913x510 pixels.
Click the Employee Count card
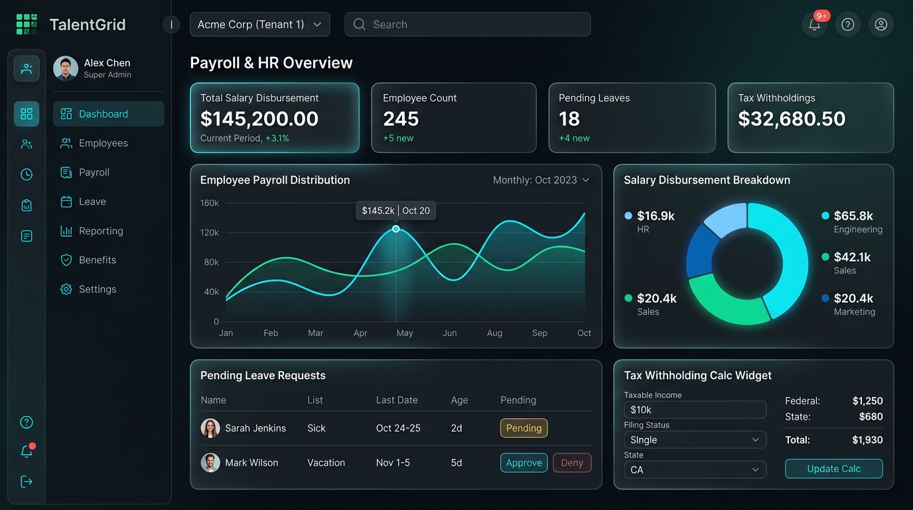pyautogui.click(x=454, y=118)
